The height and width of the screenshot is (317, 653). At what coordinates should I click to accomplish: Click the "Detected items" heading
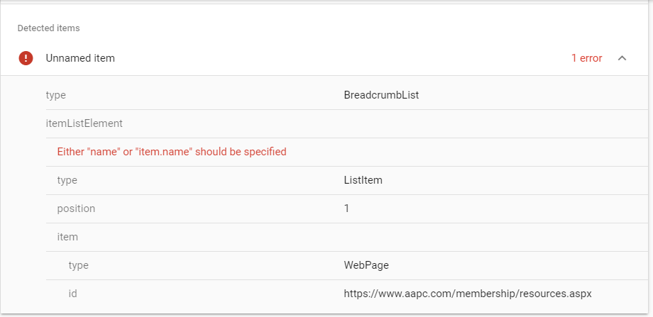point(48,28)
